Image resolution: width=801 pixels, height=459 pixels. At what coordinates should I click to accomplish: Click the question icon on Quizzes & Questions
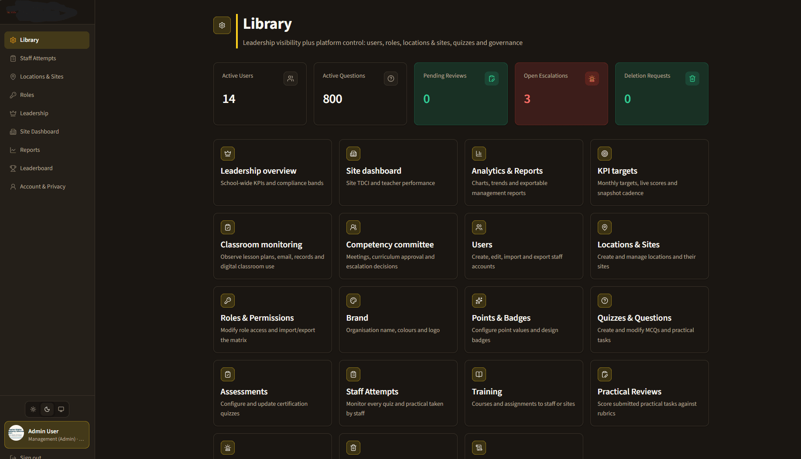pyautogui.click(x=605, y=301)
